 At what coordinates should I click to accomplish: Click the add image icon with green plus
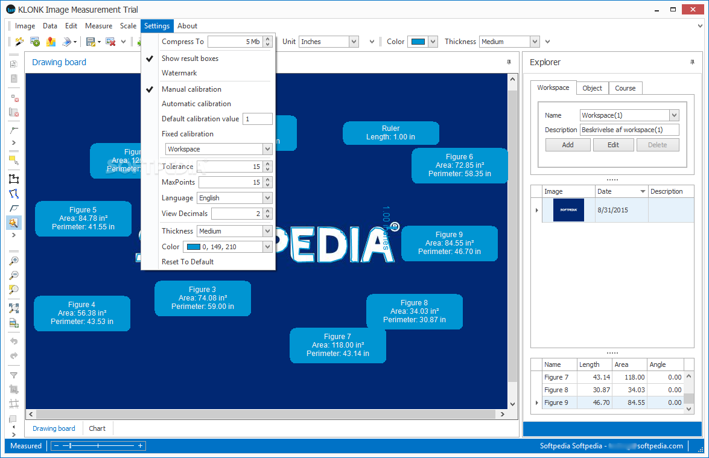tap(35, 42)
